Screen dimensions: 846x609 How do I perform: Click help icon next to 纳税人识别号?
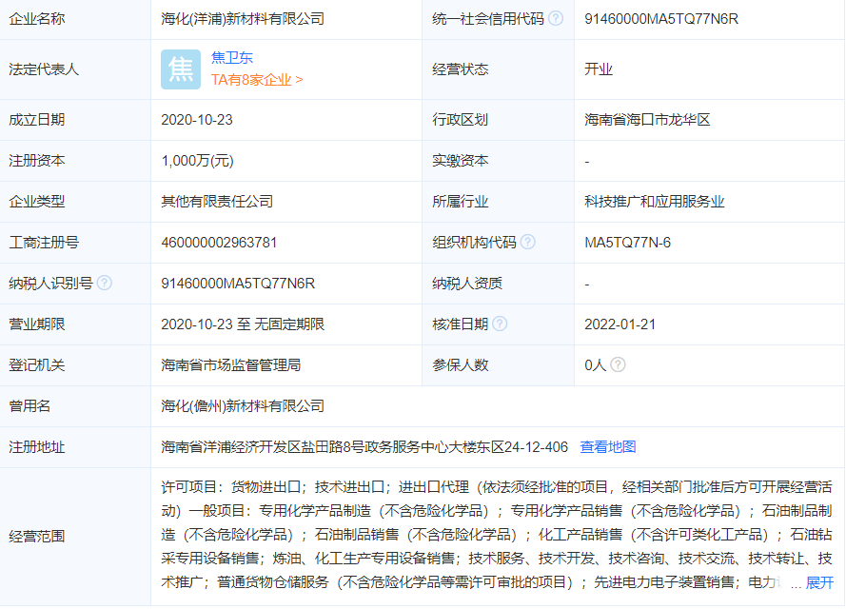tap(103, 283)
